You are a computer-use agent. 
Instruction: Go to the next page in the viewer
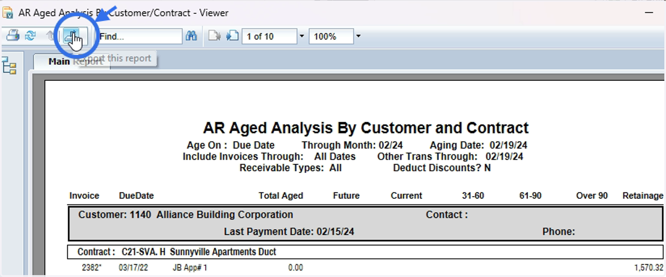pos(233,37)
